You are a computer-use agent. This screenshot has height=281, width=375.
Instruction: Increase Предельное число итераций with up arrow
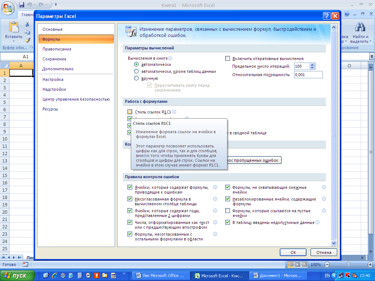coord(312,65)
